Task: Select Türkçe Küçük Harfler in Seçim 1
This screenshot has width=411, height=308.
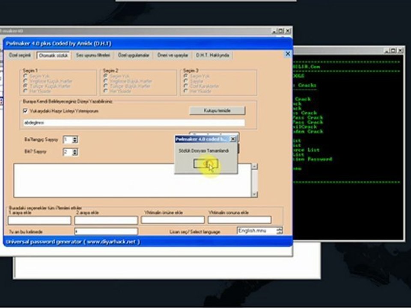Action: (25, 86)
